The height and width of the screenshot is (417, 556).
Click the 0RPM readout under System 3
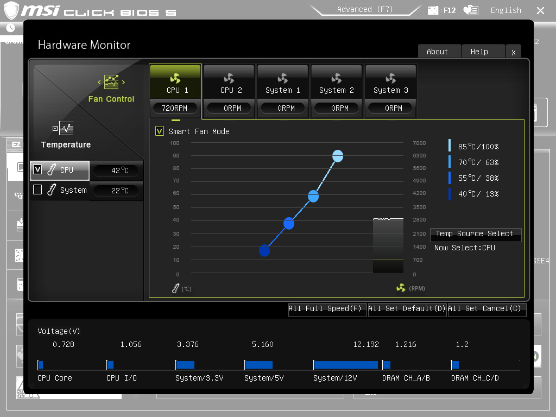point(390,108)
